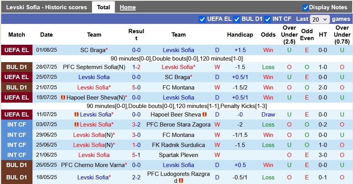
Task: Open Spartak Pleven team link
Action: [x=178, y=155]
